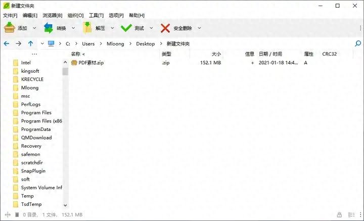364x221 pixels.
Task: Go back with the left arrow
Action: click(x=7, y=43)
